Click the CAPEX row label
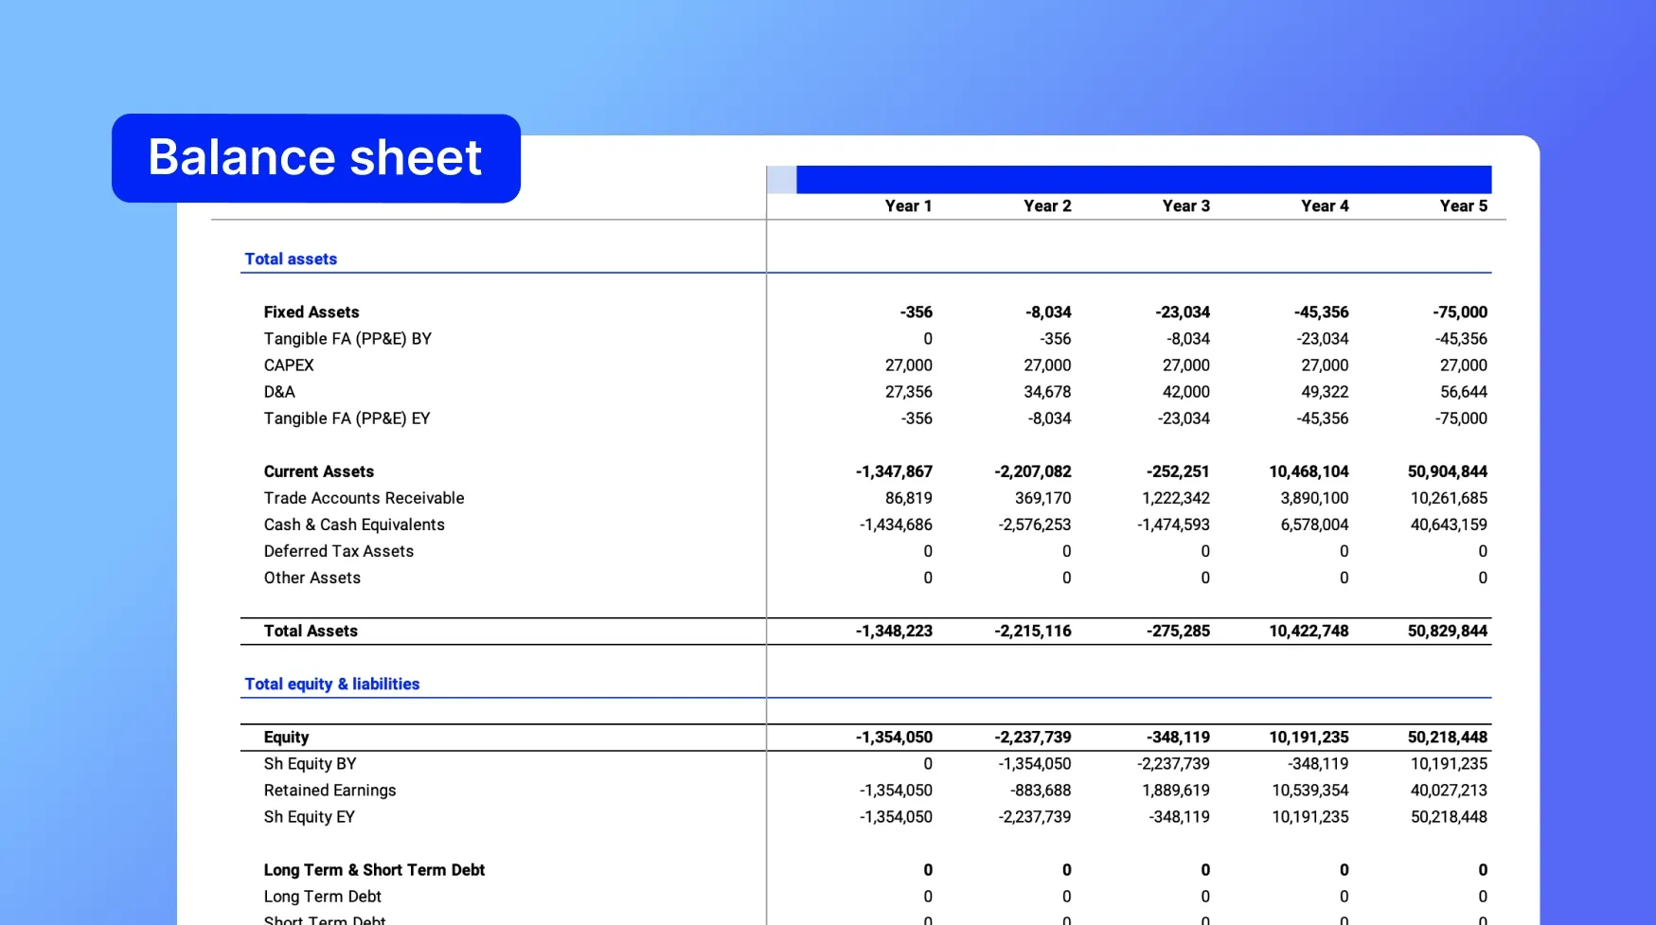Image resolution: width=1656 pixels, height=925 pixels. tap(289, 365)
